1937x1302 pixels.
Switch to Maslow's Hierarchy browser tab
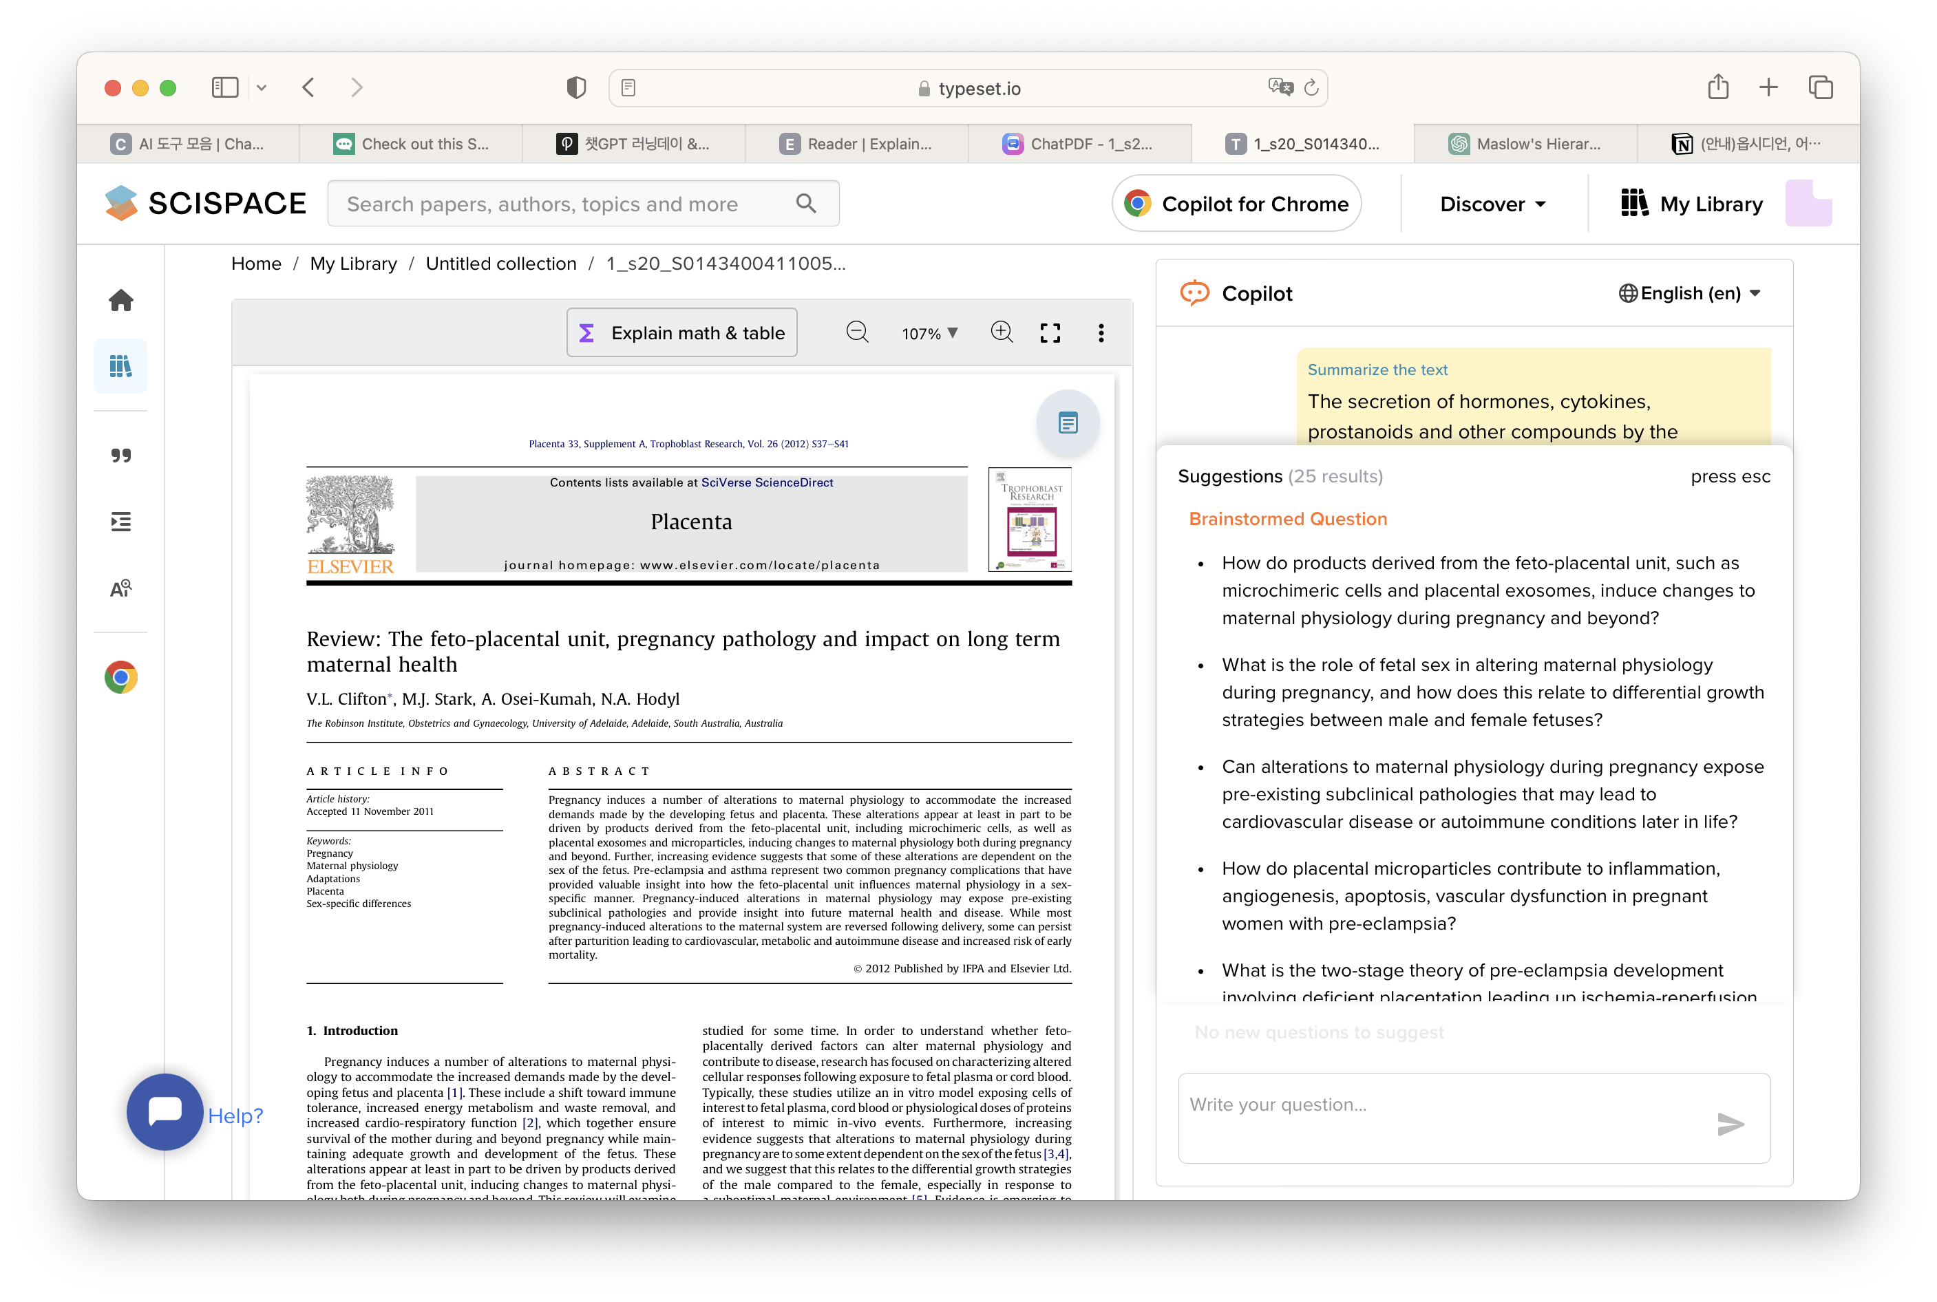[x=1525, y=144]
